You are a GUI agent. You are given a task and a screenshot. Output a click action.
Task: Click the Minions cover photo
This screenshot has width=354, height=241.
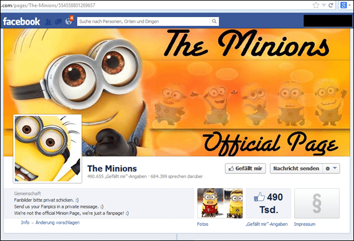click(177, 92)
